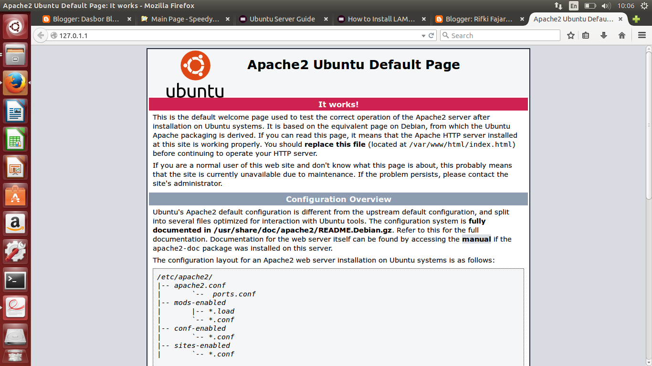Click the README.Debian.gz path text

tap(303, 230)
